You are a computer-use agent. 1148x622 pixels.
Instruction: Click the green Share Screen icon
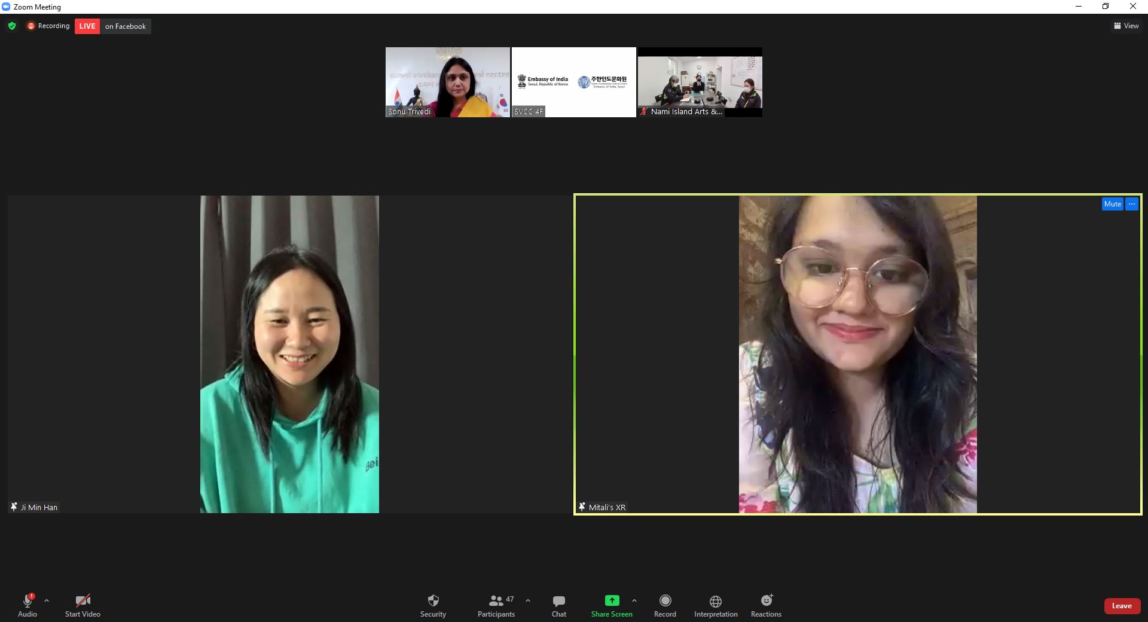(612, 600)
